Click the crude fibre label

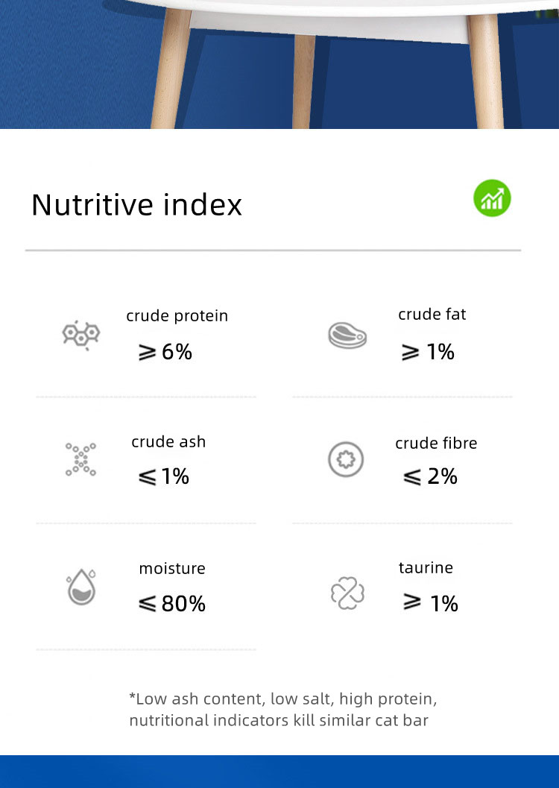pos(436,443)
